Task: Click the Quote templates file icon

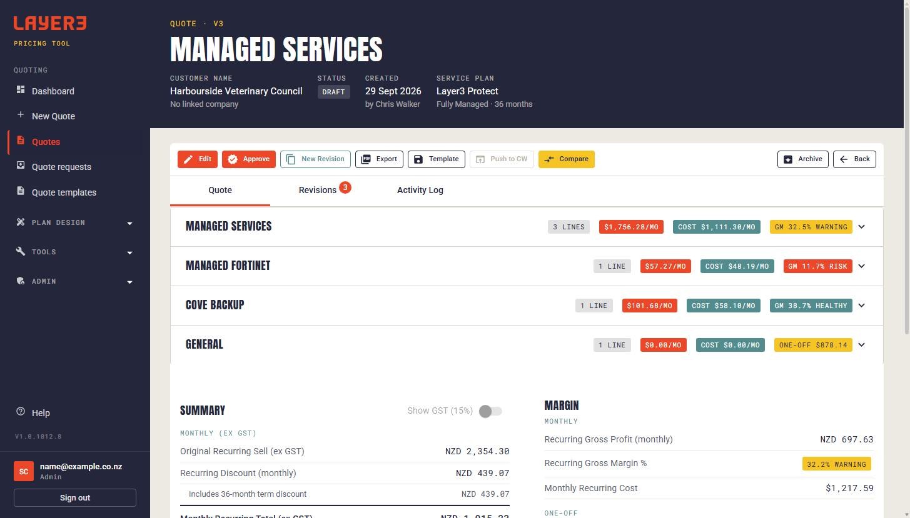Action: point(21,191)
